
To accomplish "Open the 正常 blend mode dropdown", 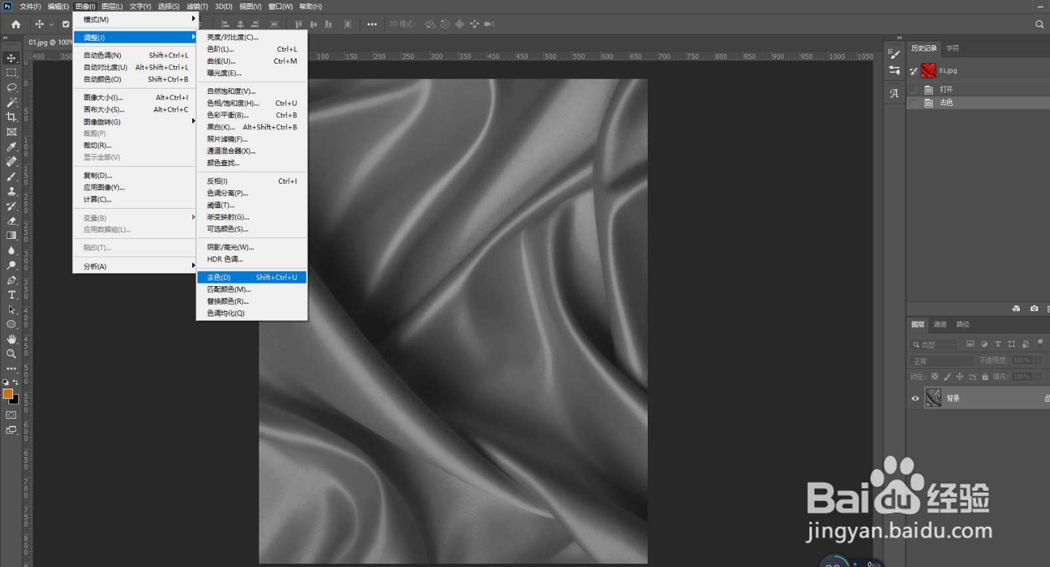I will 942,361.
